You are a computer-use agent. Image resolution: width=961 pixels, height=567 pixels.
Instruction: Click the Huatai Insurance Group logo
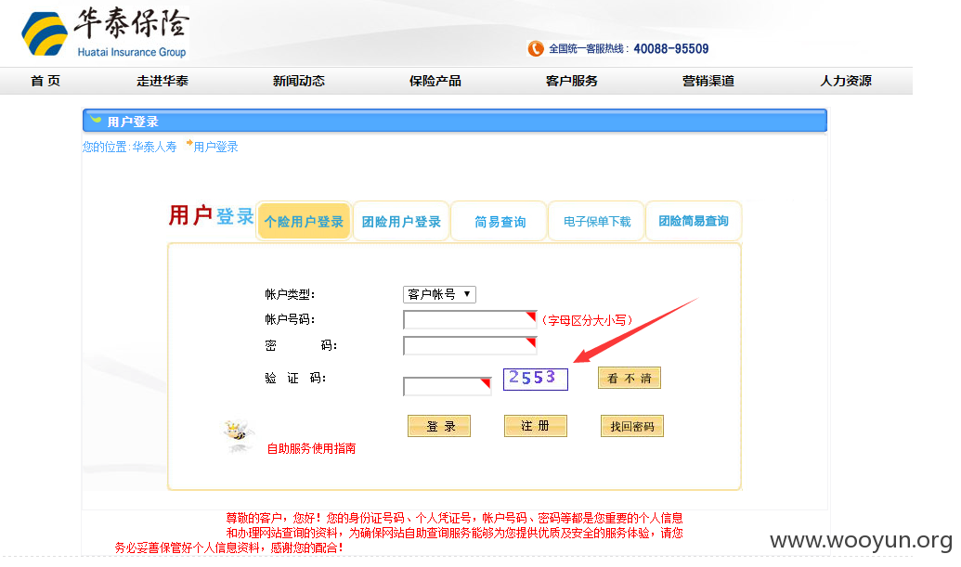point(105,33)
